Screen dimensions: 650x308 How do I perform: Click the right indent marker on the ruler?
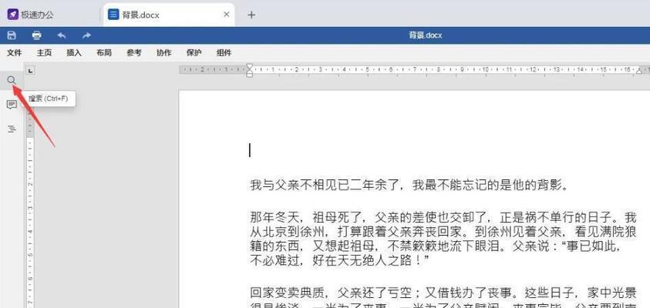tap(638, 71)
